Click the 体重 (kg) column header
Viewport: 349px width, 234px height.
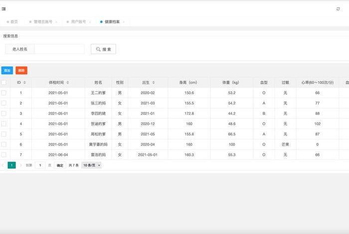pos(231,83)
